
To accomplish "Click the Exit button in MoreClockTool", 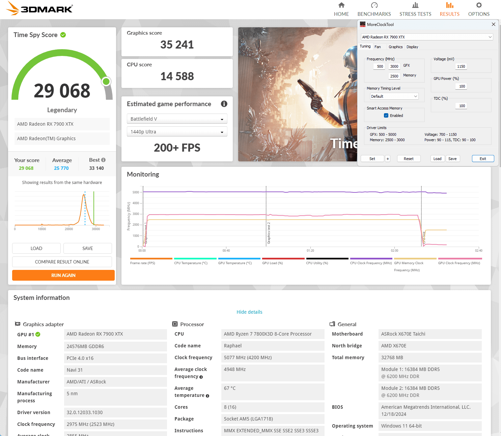I will [483, 159].
